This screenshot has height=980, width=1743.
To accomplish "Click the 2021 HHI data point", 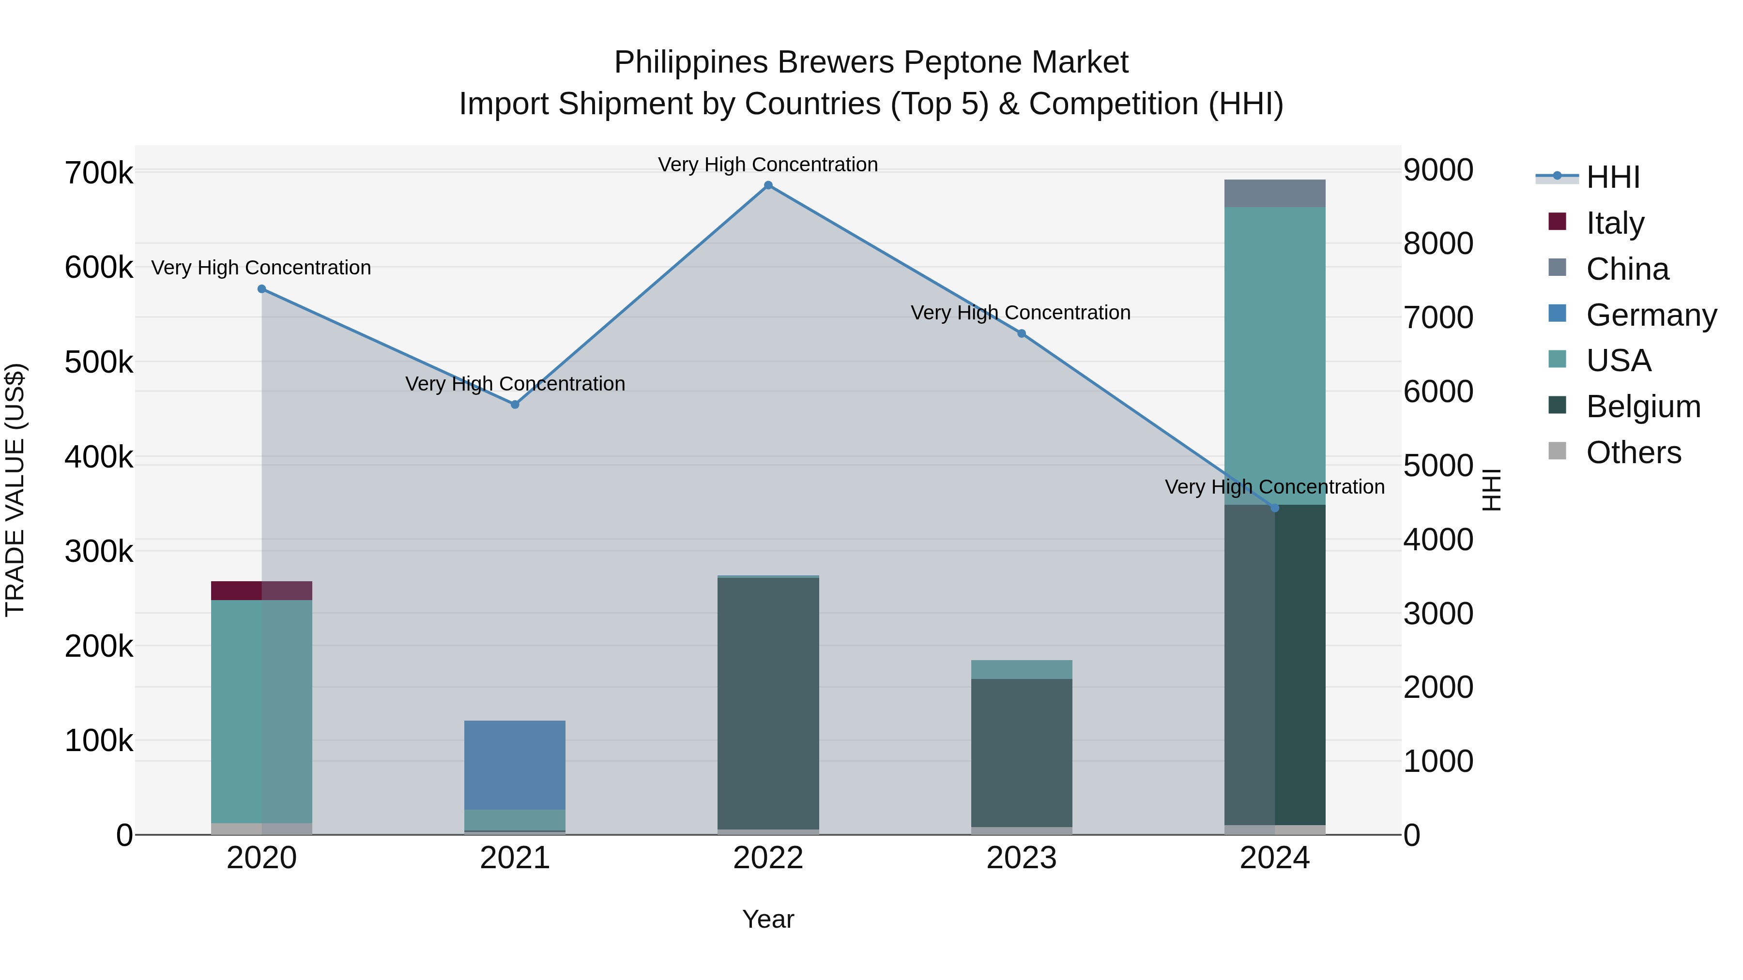I will [x=515, y=405].
